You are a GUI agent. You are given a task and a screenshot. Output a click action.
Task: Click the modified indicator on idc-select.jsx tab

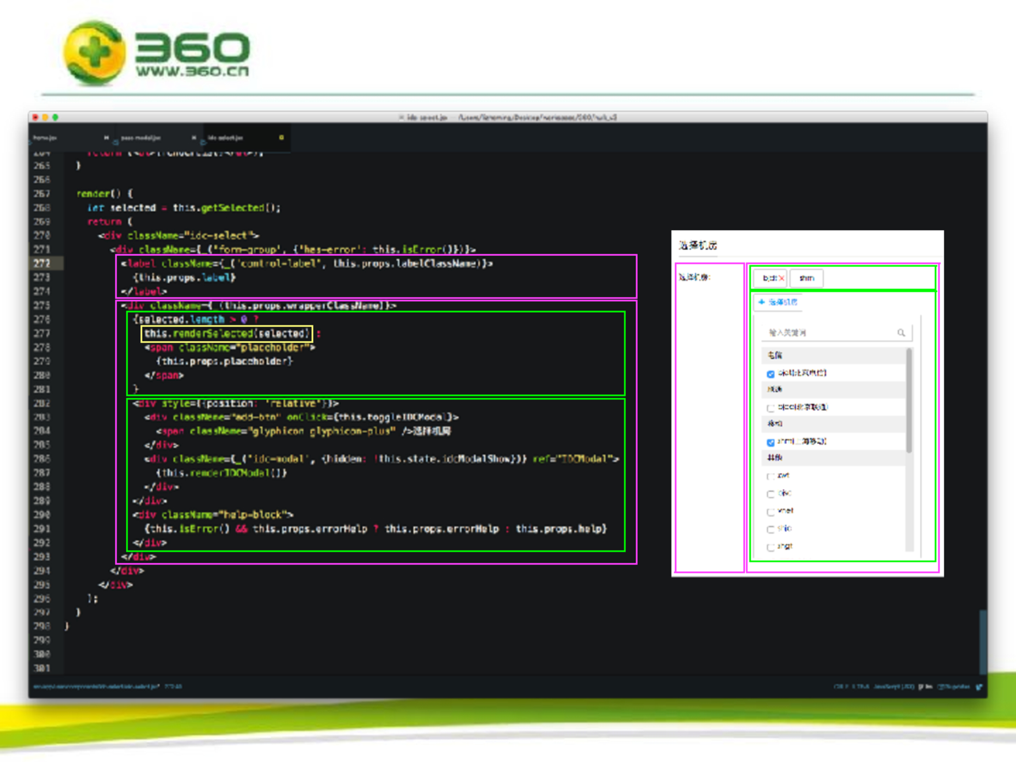pyautogui.click(x=281, y=138)
